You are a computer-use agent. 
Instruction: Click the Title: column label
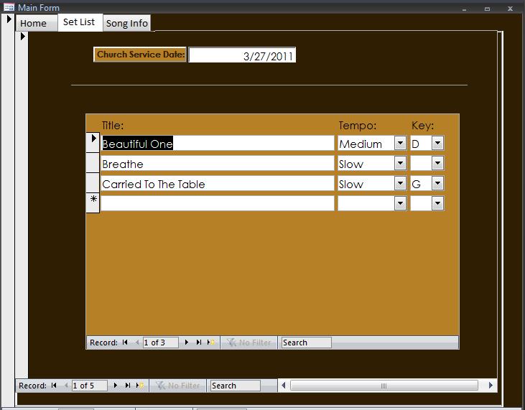point(113,126)
